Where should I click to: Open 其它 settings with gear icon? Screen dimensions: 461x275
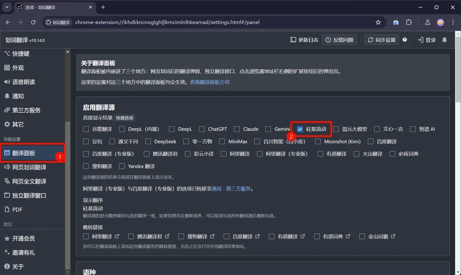[32, 124]
